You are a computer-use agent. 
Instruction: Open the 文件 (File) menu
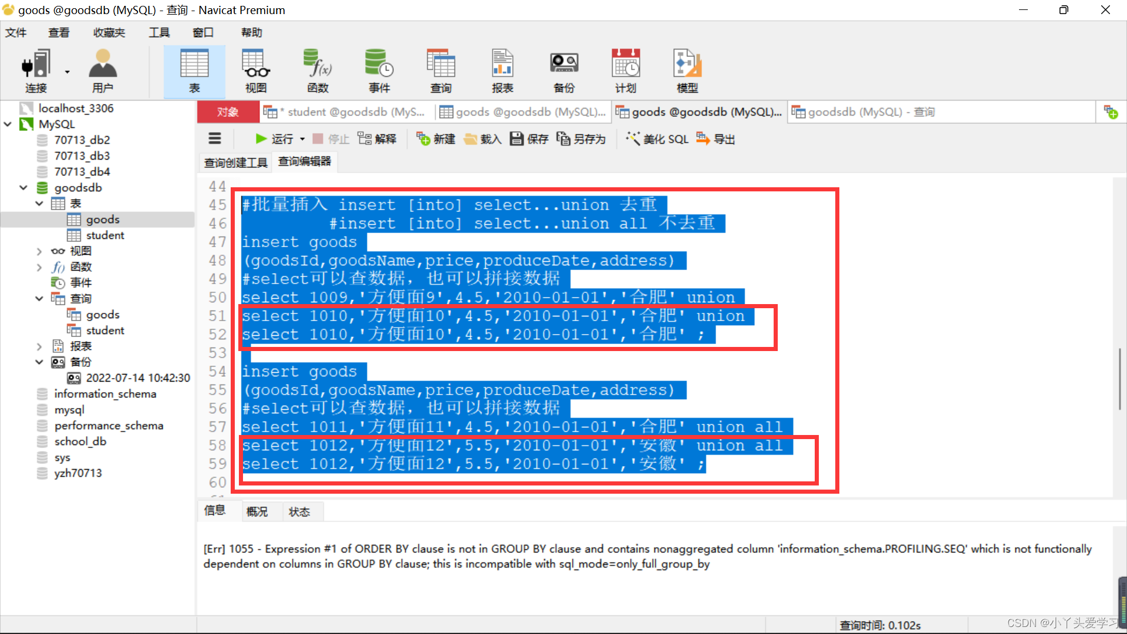pos(16,32)
